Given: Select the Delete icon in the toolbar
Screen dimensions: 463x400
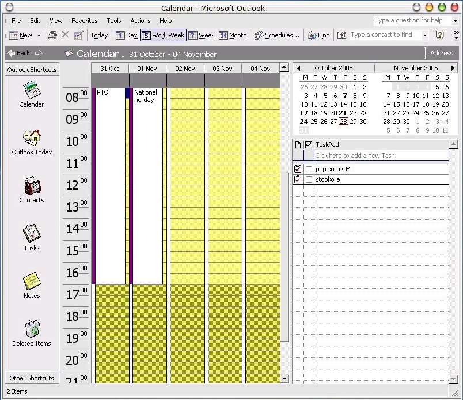Looking at the screenshot, I should [x=64, y=35].
